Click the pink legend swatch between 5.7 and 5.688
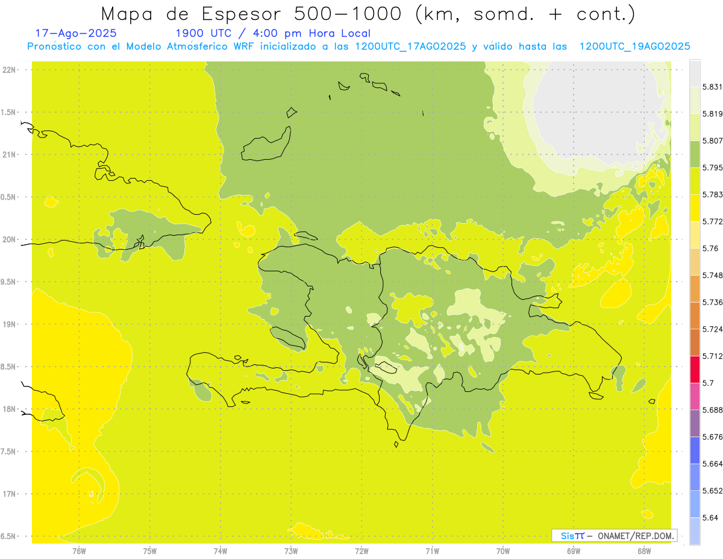 tap(695, 396)
